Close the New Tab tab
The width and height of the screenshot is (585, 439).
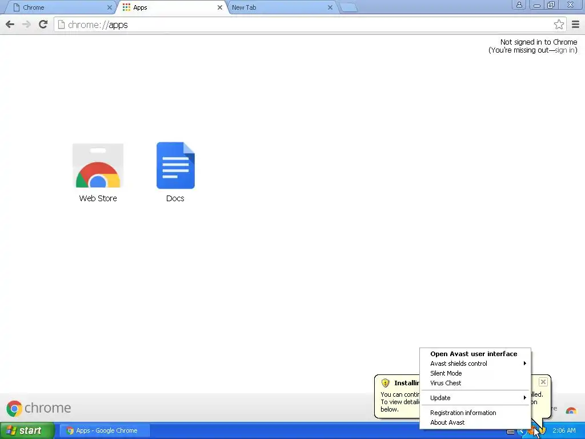pyautogui.click(x=330, y=7)
